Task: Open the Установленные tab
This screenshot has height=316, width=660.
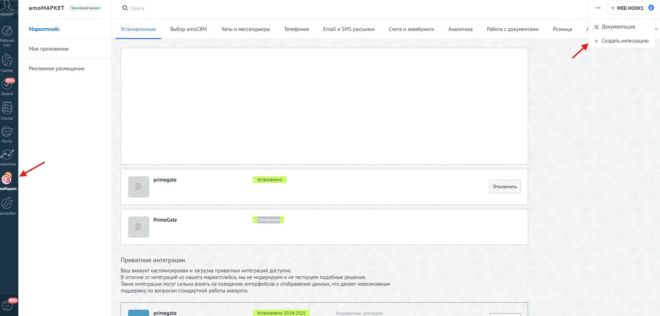Action: (x=138, y=29)
